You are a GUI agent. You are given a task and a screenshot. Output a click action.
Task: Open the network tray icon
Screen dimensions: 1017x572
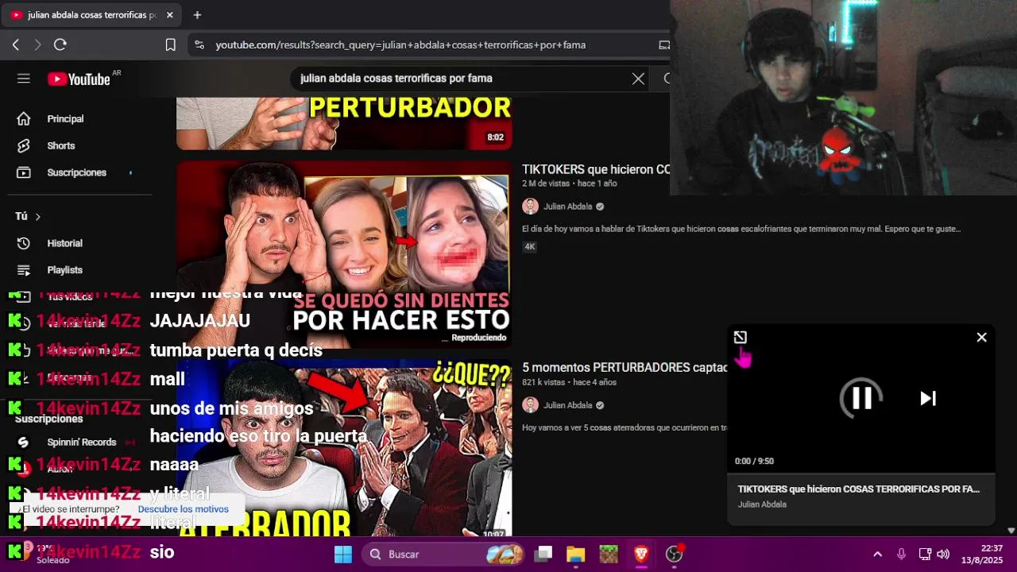pos(925,554)
